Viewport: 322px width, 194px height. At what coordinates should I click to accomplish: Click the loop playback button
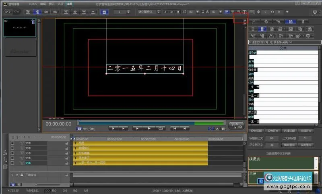[x=161, y=128]
